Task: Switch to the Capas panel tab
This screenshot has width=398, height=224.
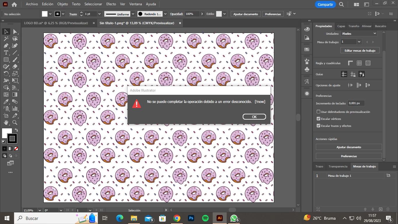Action: [341, 26]
